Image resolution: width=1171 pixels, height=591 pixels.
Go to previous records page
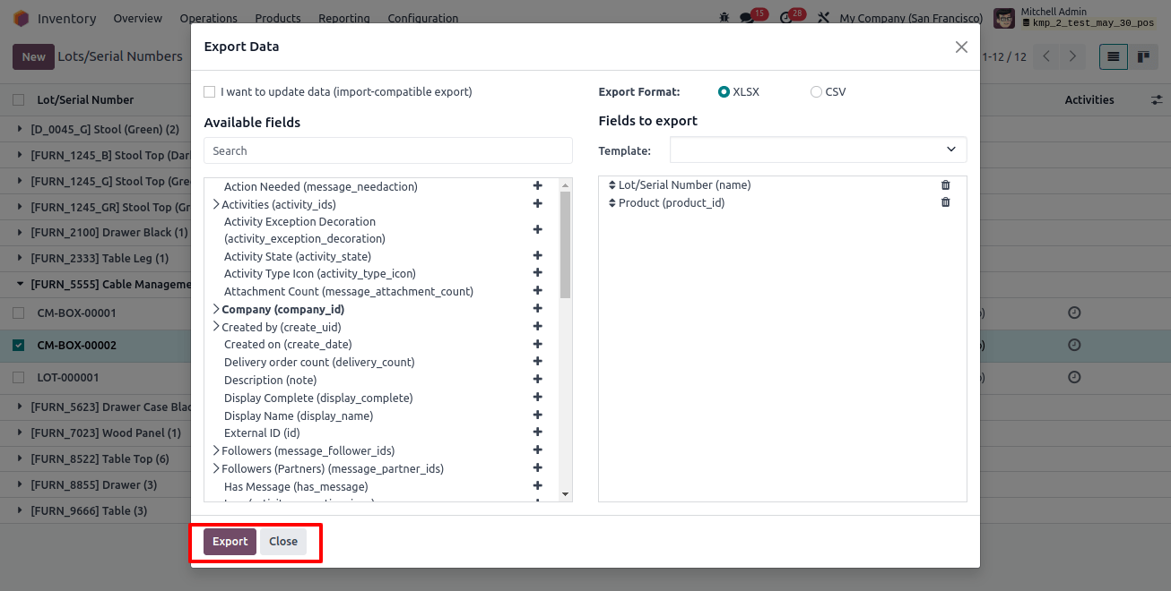(x=1046, y=56)
